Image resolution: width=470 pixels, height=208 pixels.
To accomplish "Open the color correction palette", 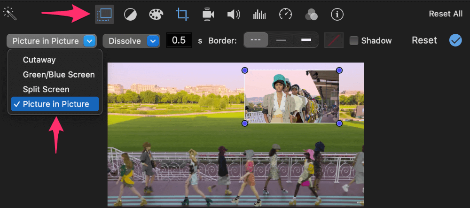I will tap(156, 15).
